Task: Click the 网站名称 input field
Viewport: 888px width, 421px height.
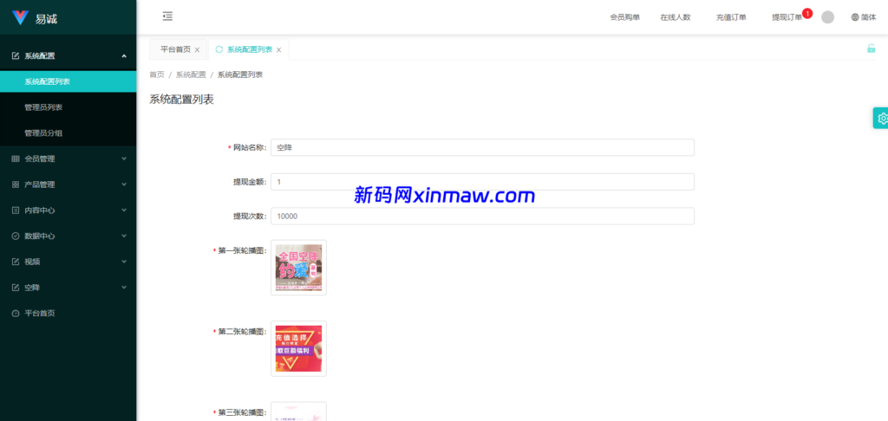Action: pyautogui.click(x=482, y=147)
